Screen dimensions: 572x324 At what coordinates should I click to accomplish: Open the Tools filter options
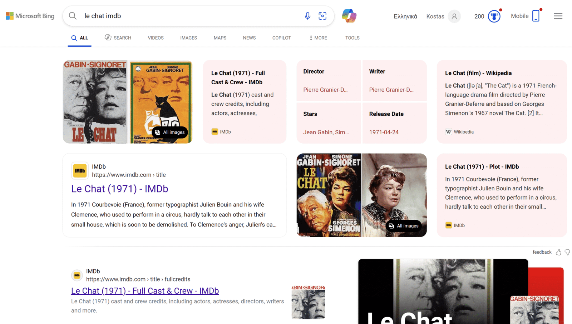coord(352,38)
